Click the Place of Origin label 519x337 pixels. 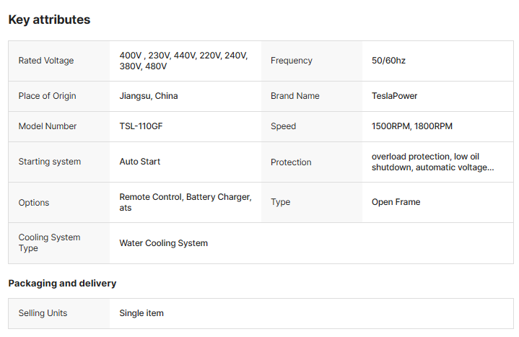[48, 96]
